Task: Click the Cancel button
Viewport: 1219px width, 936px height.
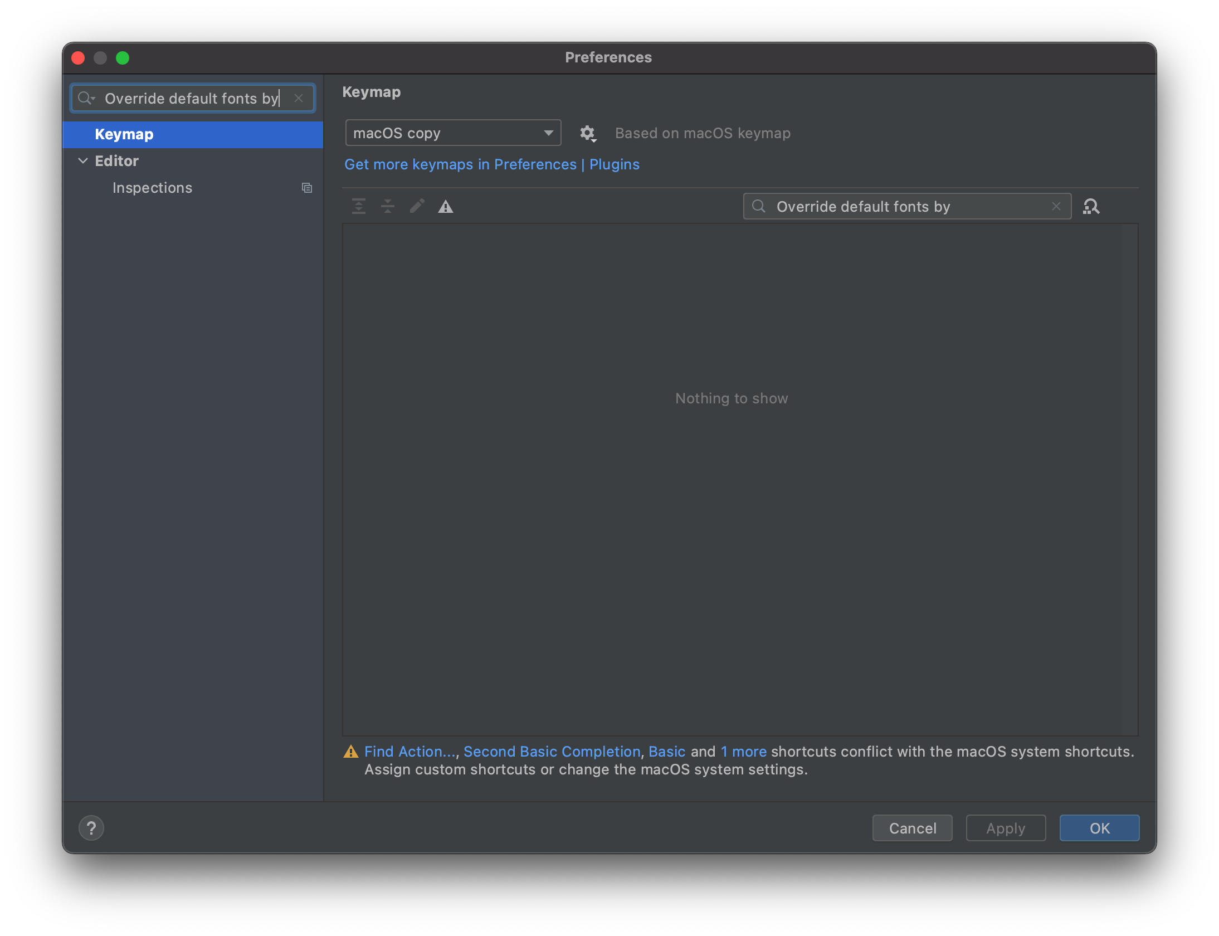Action: (x=912, y=828)
